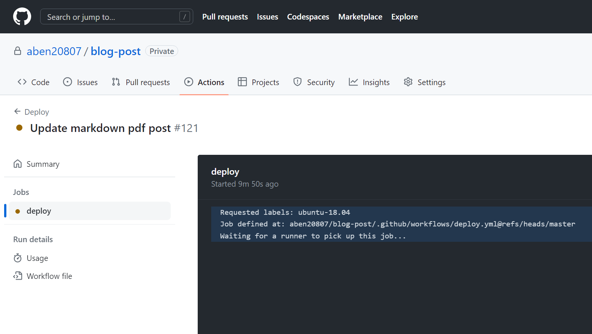
Task: Switch to the Settings repository tab
Action: point(425,82)
